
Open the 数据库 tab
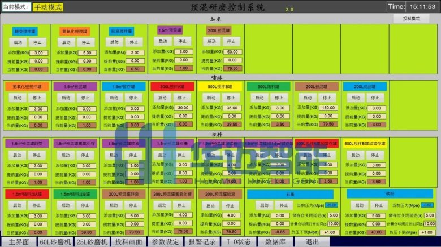[x=276, y=242]
